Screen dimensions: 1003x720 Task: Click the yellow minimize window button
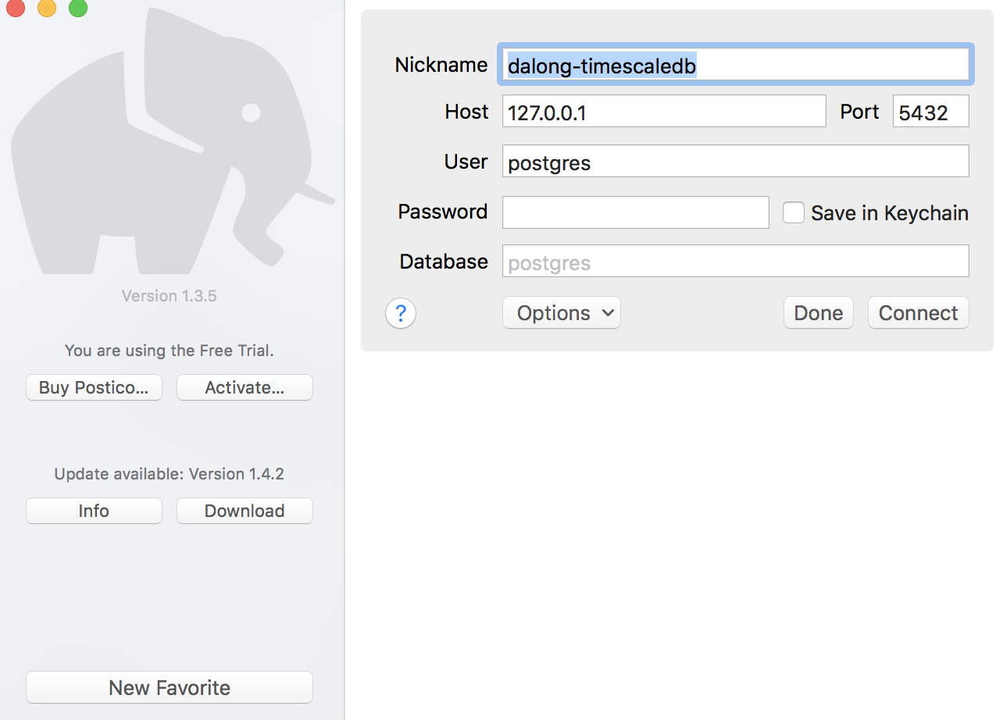pos(47,9)
